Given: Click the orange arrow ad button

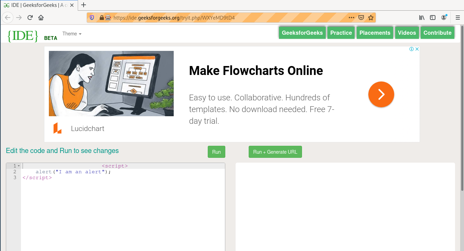Looking at the screenshot, I should pos(381,94).
